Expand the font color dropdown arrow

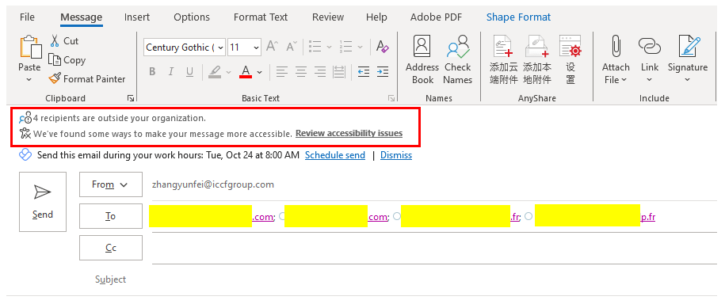coord(259,72)
